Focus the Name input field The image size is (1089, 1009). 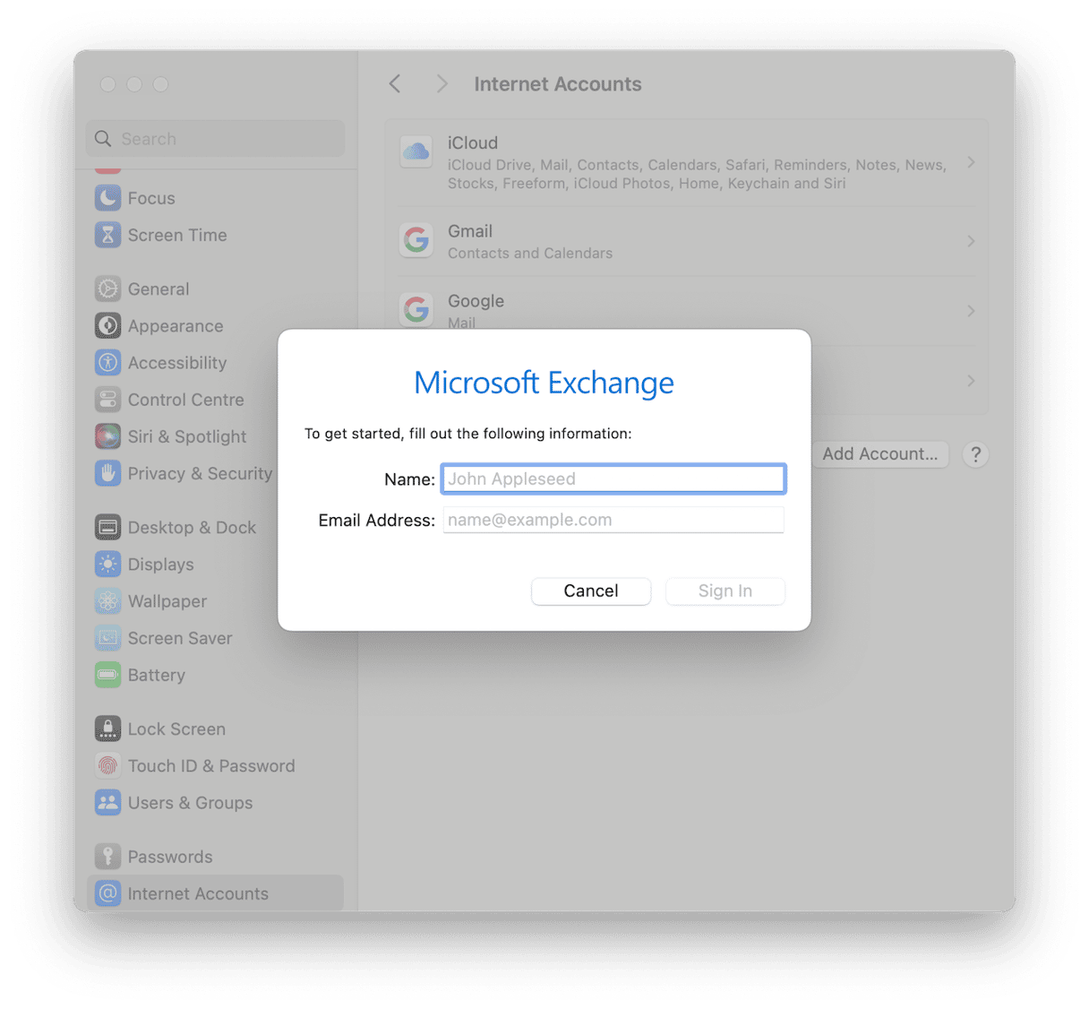pos(613,479)
